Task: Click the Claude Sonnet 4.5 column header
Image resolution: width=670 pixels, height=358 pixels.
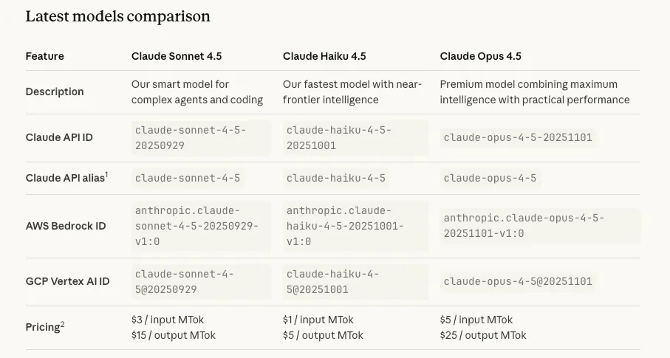Action: tap(177, 56)
